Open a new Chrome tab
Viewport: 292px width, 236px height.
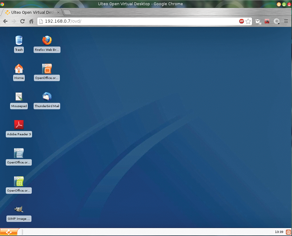pyautogui.click(x=67, y=13)
